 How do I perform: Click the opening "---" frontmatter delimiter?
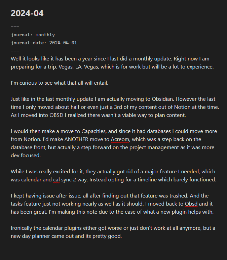tap(15, 27)
